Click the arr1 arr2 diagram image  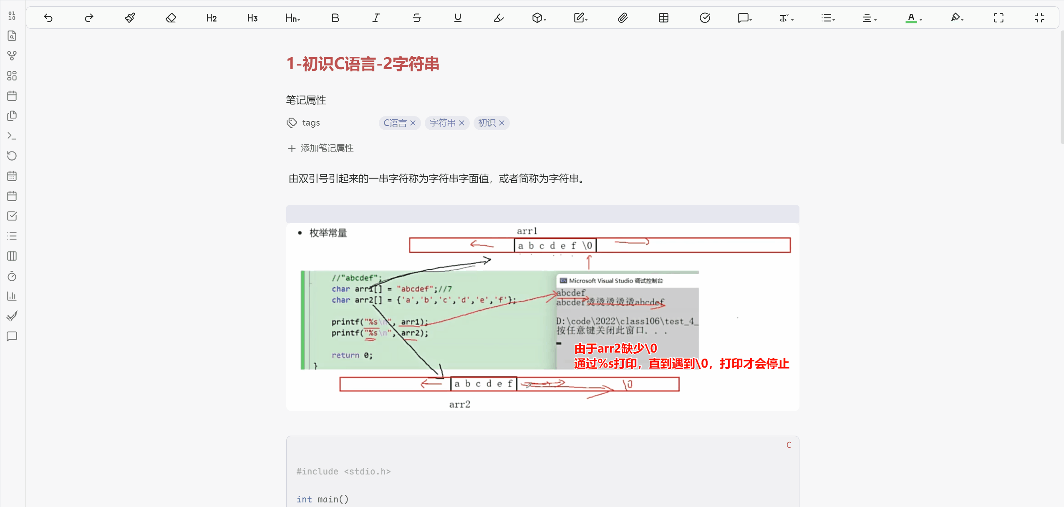click(x=542, y=317)
